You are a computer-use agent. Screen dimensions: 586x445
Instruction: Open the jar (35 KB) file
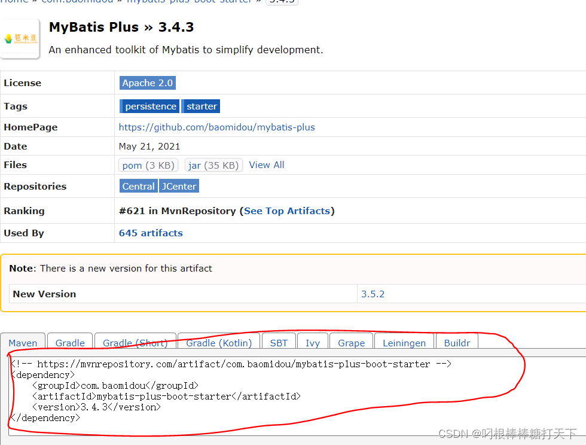coord(213,165)
